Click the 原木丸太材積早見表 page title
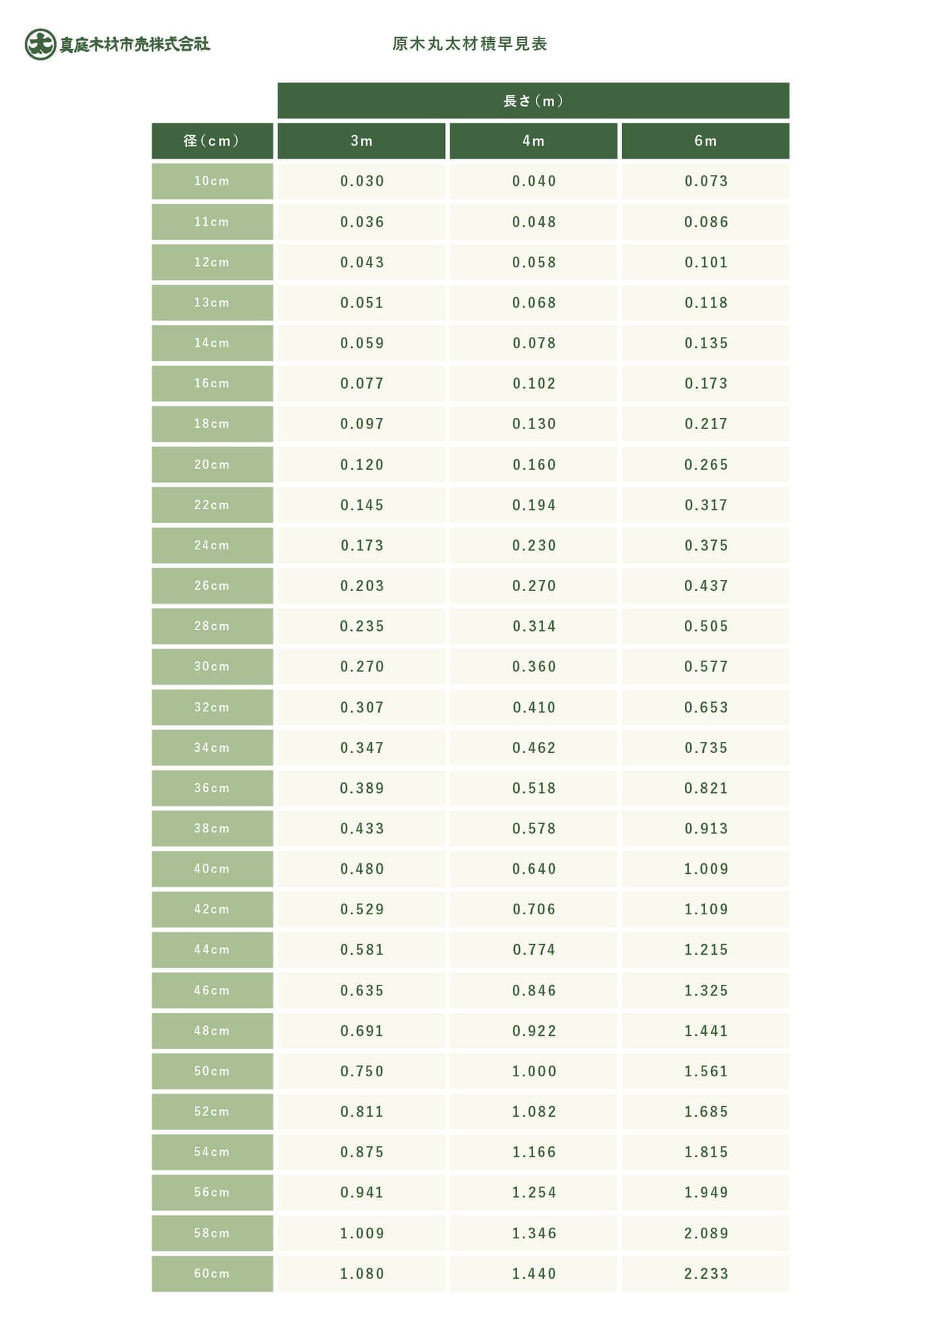The width and height of the screenshot is (941, 1329). coord(469,44)
